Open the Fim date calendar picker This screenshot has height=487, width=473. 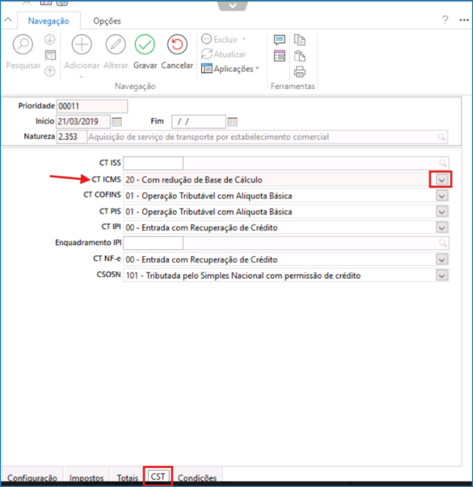pyautogui.click(x=232, y=122)
